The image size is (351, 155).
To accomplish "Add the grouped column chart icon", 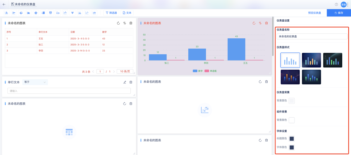I will pos(80,13).
